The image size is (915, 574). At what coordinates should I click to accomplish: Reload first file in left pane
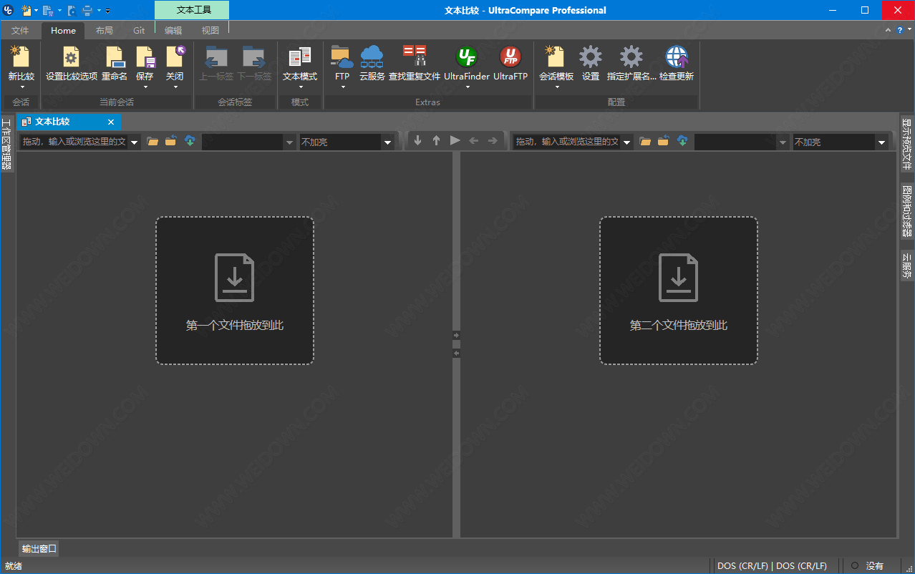[170, 141]
